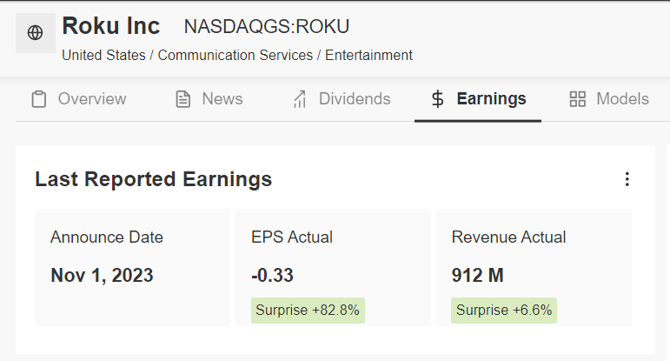This screenshot has width=670, height=361.
Task: Switch to the Overview tab
Action: [79, 99]
